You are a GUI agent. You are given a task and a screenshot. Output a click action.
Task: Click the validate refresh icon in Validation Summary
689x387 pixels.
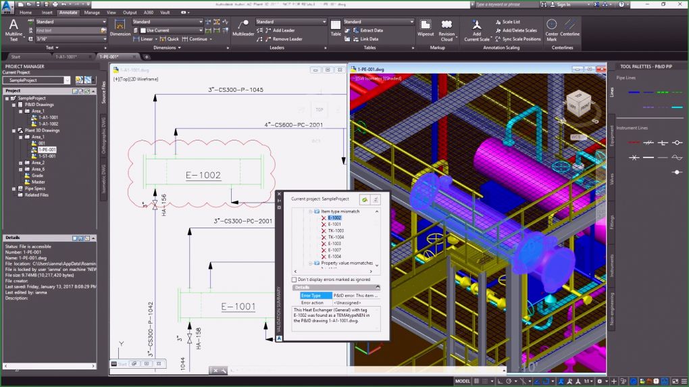pos(365,200)
